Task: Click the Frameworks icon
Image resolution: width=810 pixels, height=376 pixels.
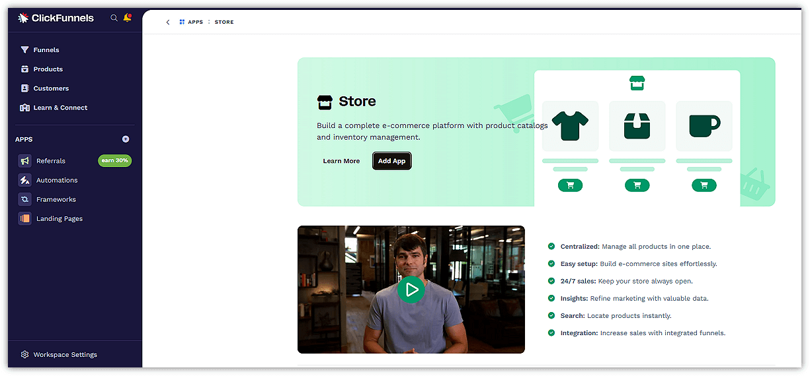Action: click(24, 199)
